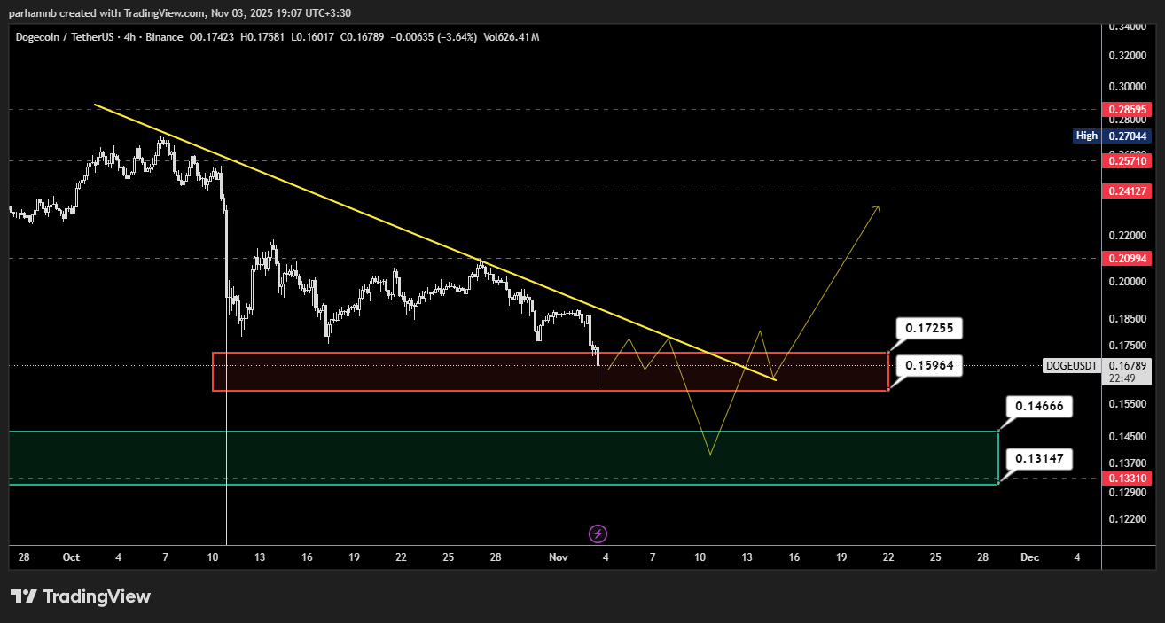The image size is (1165, 623).
Task: Click the yellow arrowhead at the projection's end
Action: pos(877,207)
